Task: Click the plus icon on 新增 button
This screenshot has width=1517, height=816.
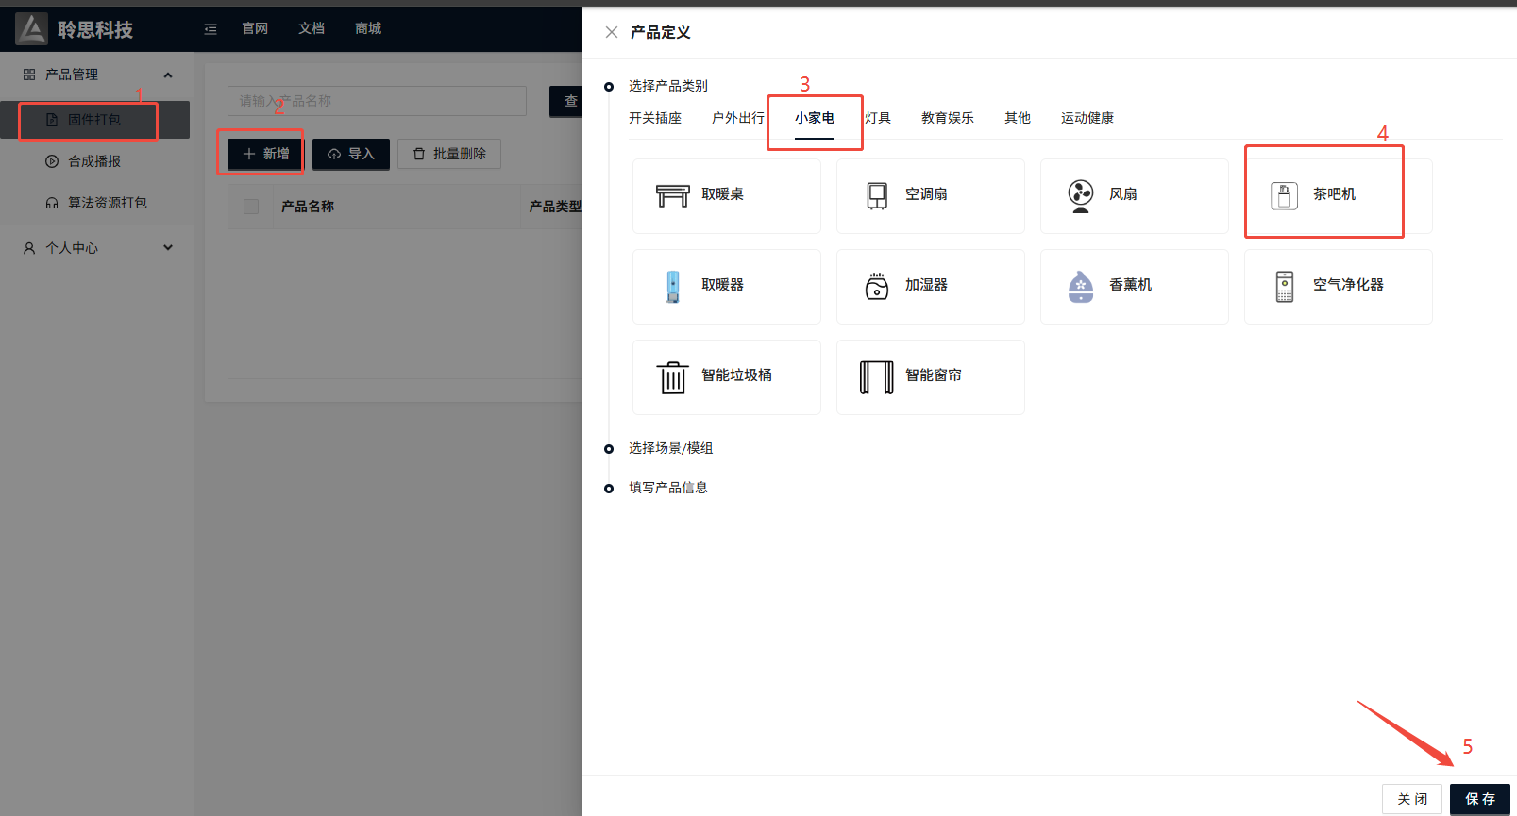Action: click(x=249, y=154)
